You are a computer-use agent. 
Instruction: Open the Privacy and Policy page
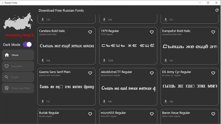point(18,88)
